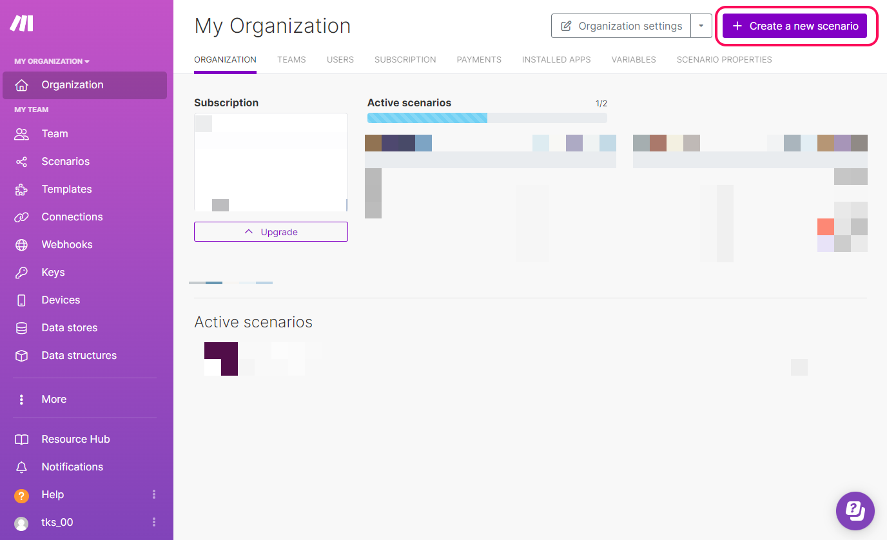Click the Subscription plan card

(x=271, y=162)
